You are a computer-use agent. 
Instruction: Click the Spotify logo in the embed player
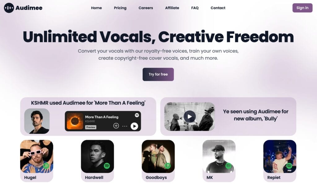137,115
